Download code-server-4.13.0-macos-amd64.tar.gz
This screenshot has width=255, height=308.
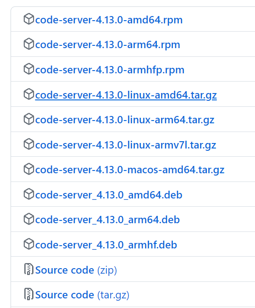[130, 170]
